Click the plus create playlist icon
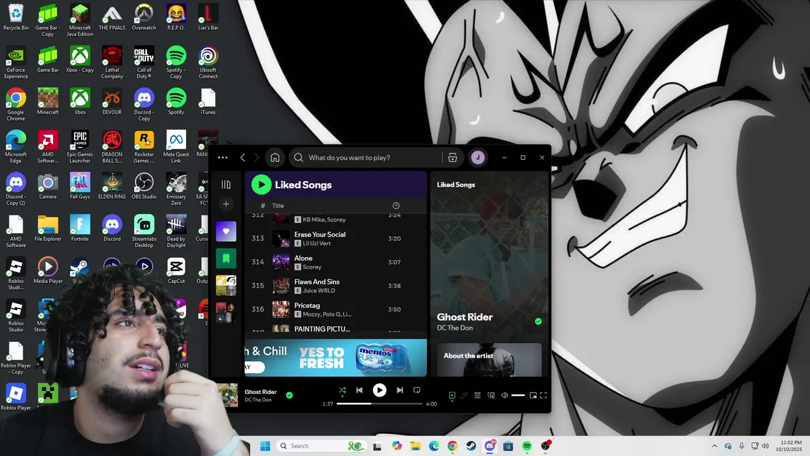Image resolution: width=810 pixels, height=456 pixels. (x=226, y=204)
